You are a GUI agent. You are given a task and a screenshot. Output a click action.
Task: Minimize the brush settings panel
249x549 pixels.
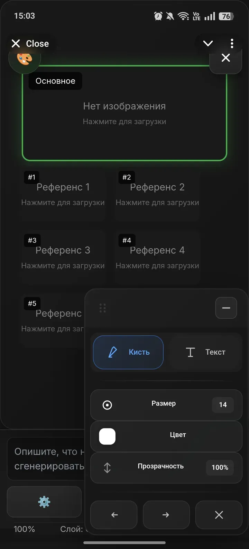point(226,308)
